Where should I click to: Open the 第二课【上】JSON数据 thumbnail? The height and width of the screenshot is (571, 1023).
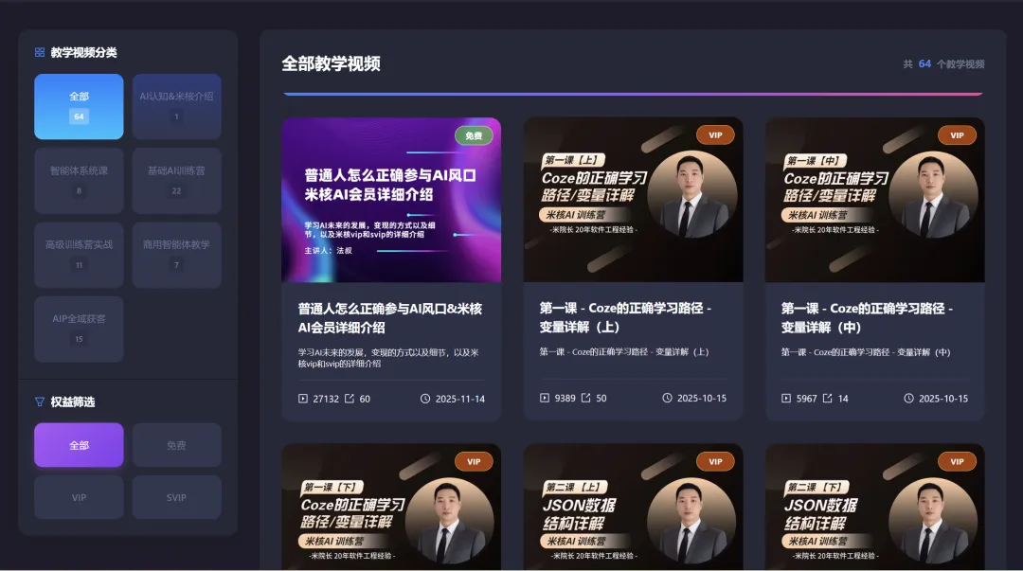(633, 507)
